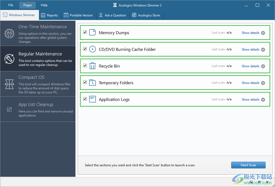
Task: Select the Recycle Bin trash icon
Action: tap(92, 66)
